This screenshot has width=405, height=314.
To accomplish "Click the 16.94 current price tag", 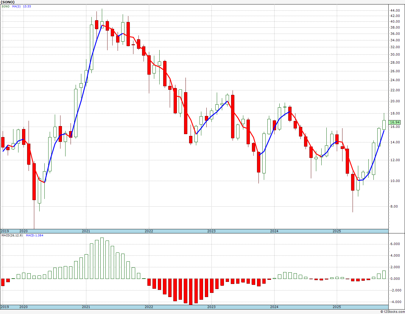I will 395,122.
